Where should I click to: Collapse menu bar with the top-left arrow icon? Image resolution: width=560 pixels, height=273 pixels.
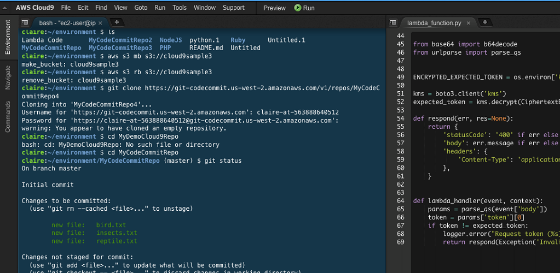tap(4, 8)
